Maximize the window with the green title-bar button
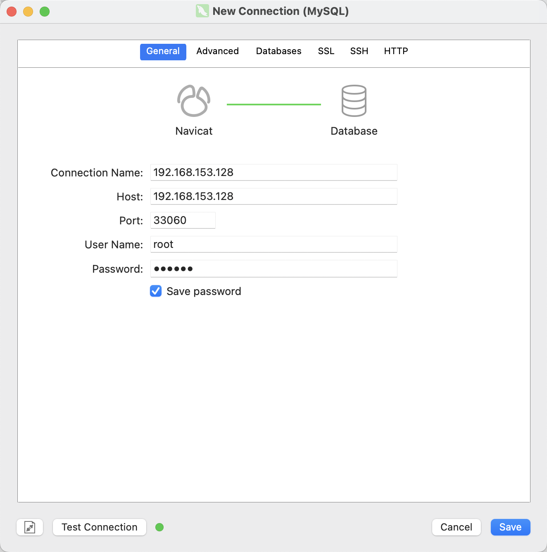Screen dimensions: 547x552 point(45,12)
